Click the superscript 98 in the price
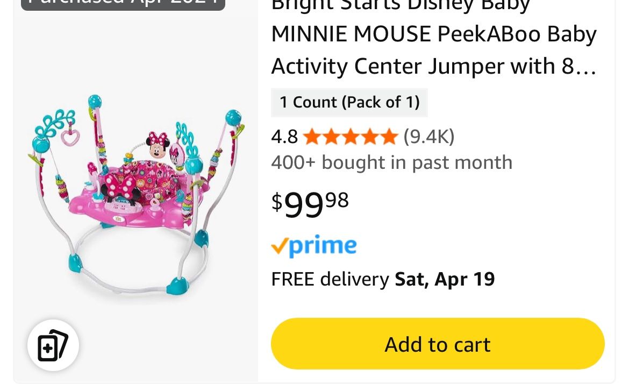This screenshot has height=384, width=629. pos(337,199)
